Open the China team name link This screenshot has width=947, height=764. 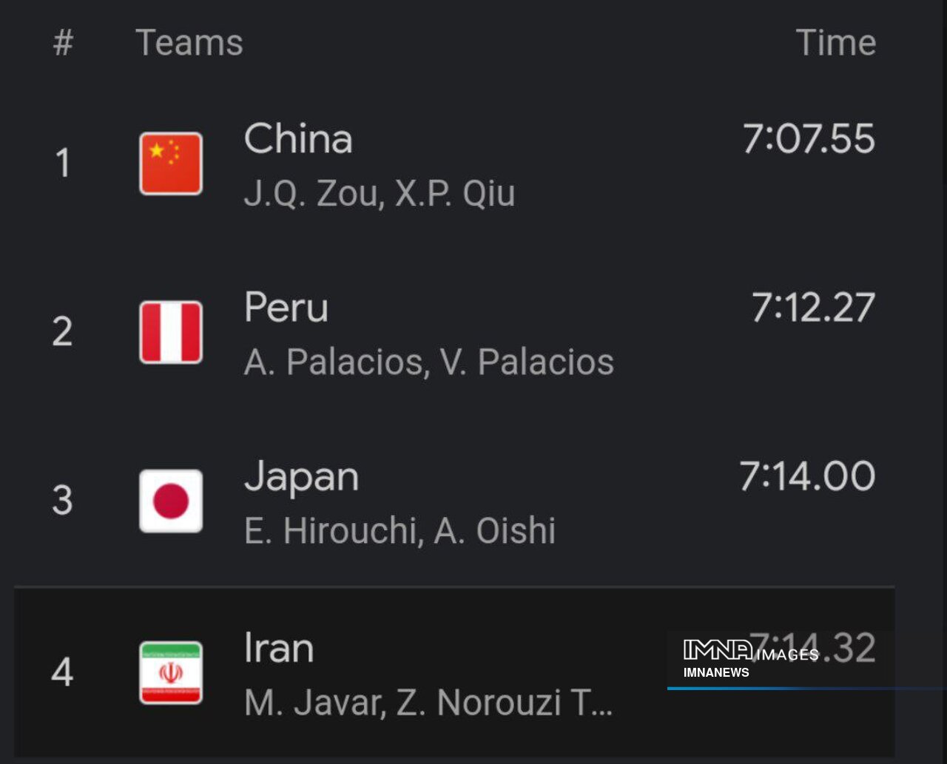click(x=298, y=139)
